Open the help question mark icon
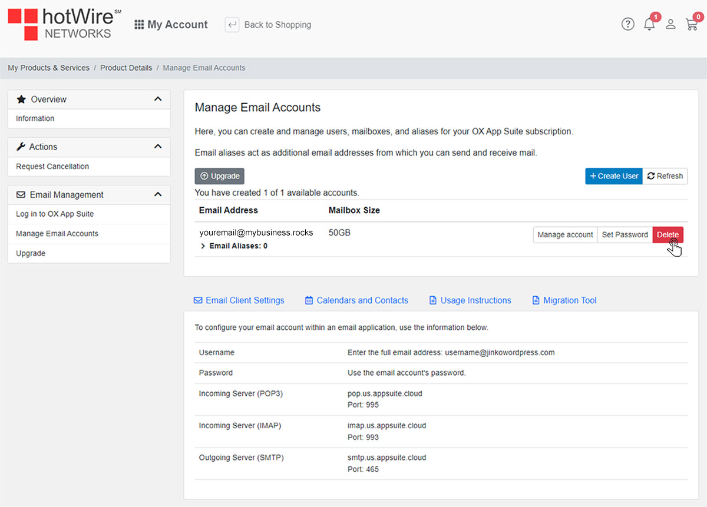The width and height of the screenshot is (707, 507). [628, 24]
